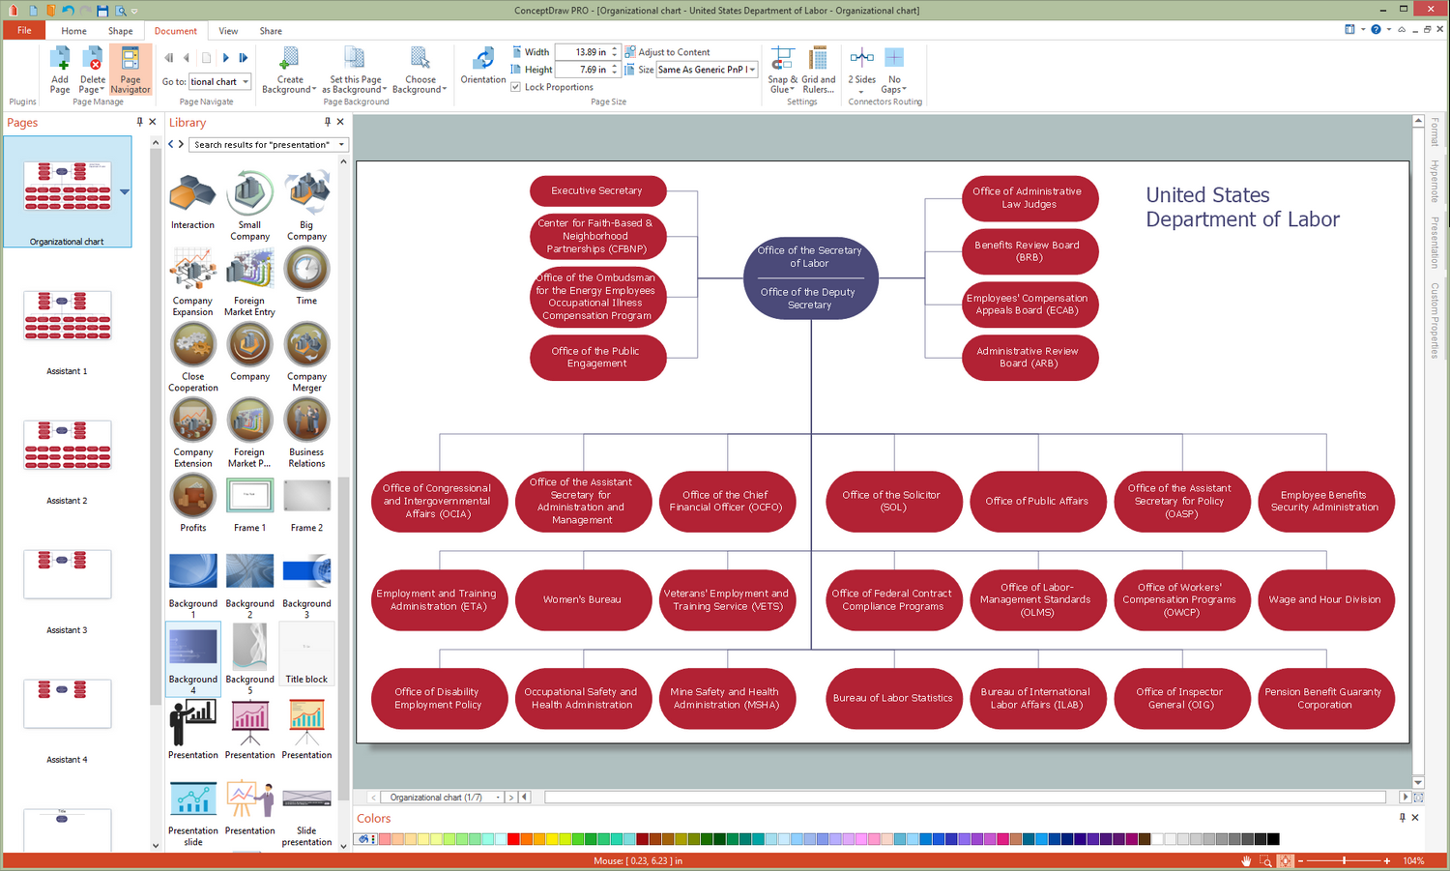This screenshot has height=871, width=1450.
Task: Select the hand pan tool icon
Action: pyautogui.click(x=1246, y=860)
